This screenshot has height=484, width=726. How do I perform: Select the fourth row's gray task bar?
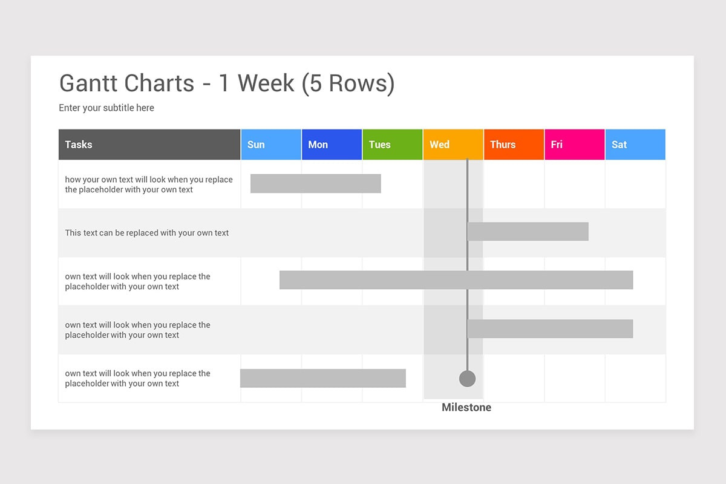point(550,329)
